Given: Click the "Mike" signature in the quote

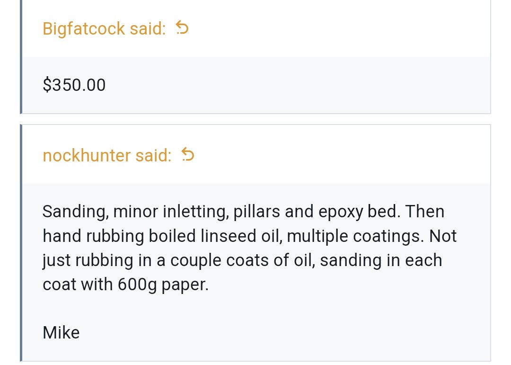Looking at the screenshot, I should [61, 333].
